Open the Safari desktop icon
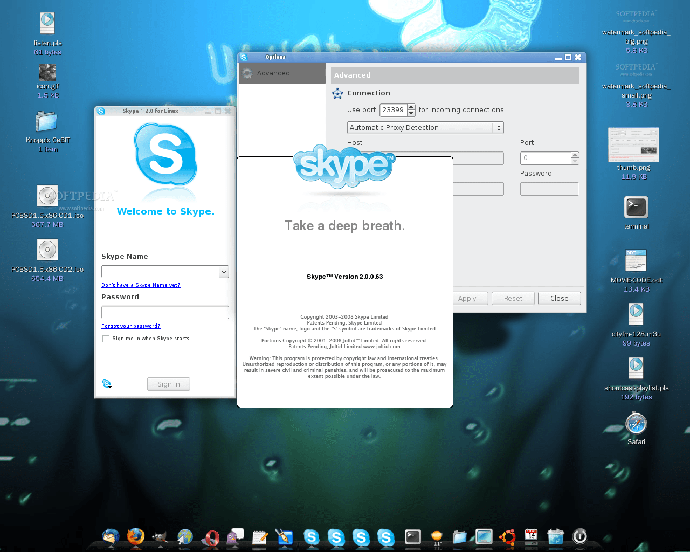 click(x=636, y=424)
